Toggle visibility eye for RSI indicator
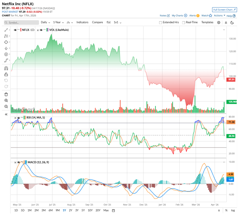The height and width of the screenshot is (214, 239). (19, 118)
